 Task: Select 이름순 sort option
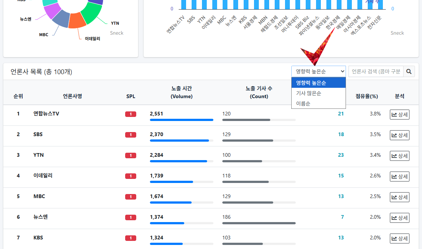[x=303, y=104]
